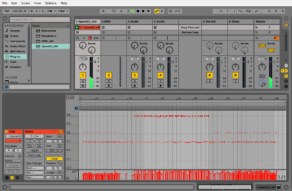Click the Capture/Session Record circle icon
Viewport: 292px width, 191px height.
tap(170, 11)
